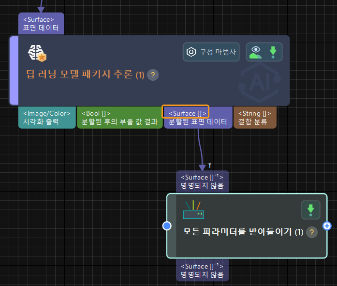337x286 pixels.
Task: Click the light purple left bar of 딥 러닝 step
Action: [14, 71]
